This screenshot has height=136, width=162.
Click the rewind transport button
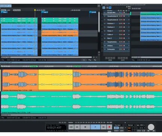click(x=77, y=127)
